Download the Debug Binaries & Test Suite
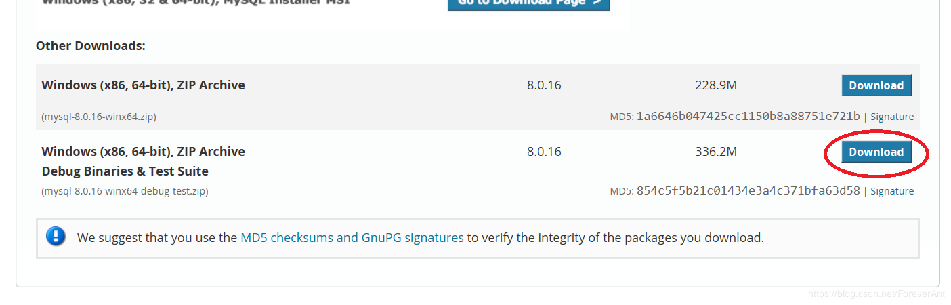This screenshot has height=305, width=951. (876, 152)
